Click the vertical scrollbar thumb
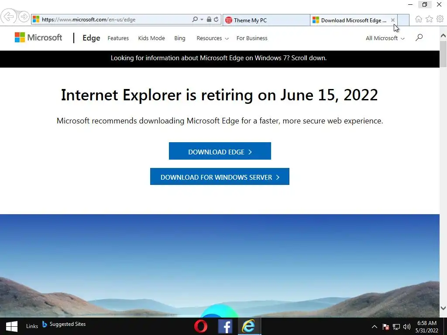447x335 pixels. click(x=443, y=54)
